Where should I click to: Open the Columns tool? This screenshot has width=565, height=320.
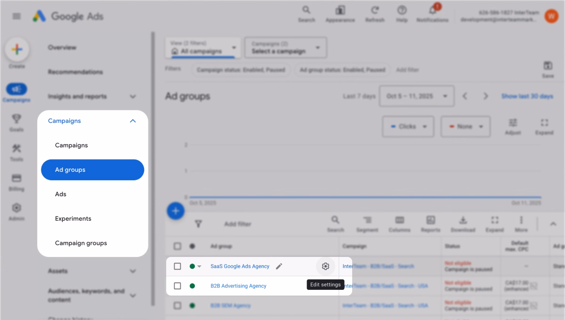(399, 224)
